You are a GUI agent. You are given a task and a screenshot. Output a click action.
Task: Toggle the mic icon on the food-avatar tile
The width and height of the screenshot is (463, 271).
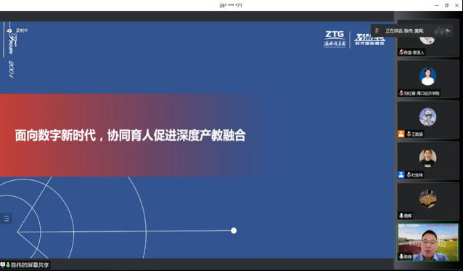(401, 216)
